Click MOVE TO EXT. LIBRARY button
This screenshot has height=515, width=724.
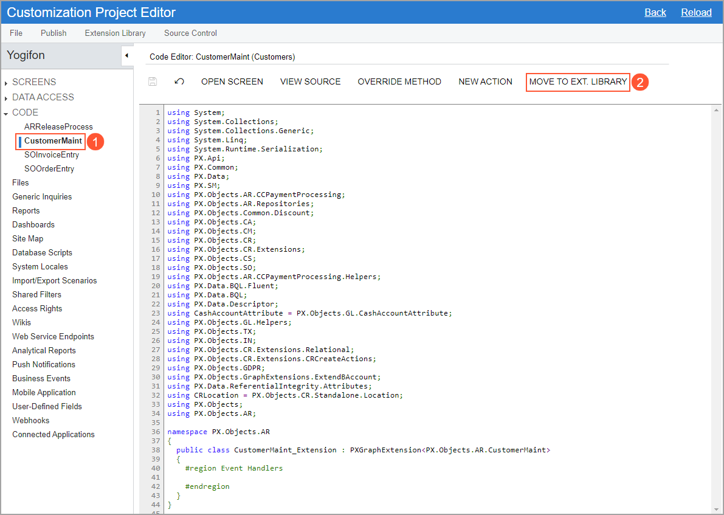577,81
